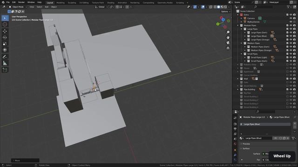Click the outliner search field
This screenshot has height=167, width=298.
coord(264,7)
